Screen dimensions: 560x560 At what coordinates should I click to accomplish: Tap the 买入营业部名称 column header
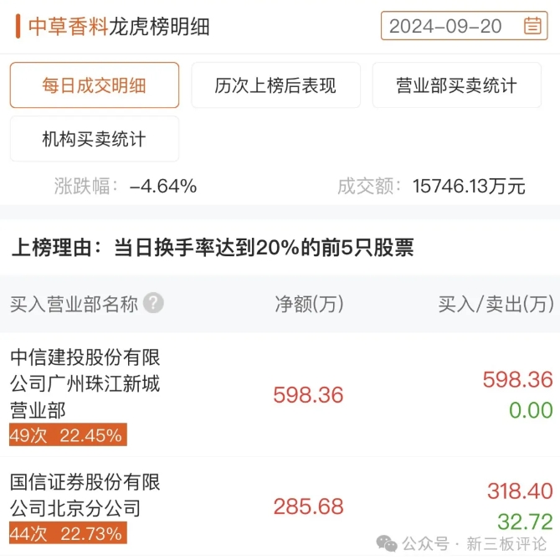74,304
